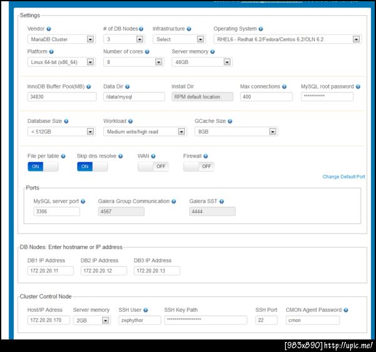Open help for Skip dns resolve
Screen dimensions: 376x352
tap(120, 156)
